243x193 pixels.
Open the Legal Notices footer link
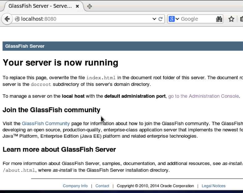tap(214, 186)
